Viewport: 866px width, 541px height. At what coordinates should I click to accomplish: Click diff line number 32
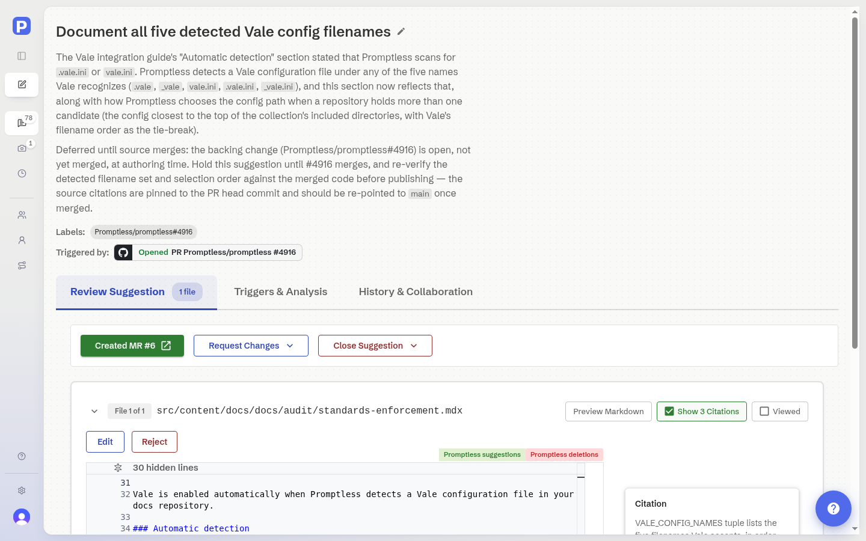[x=125, y=494]
